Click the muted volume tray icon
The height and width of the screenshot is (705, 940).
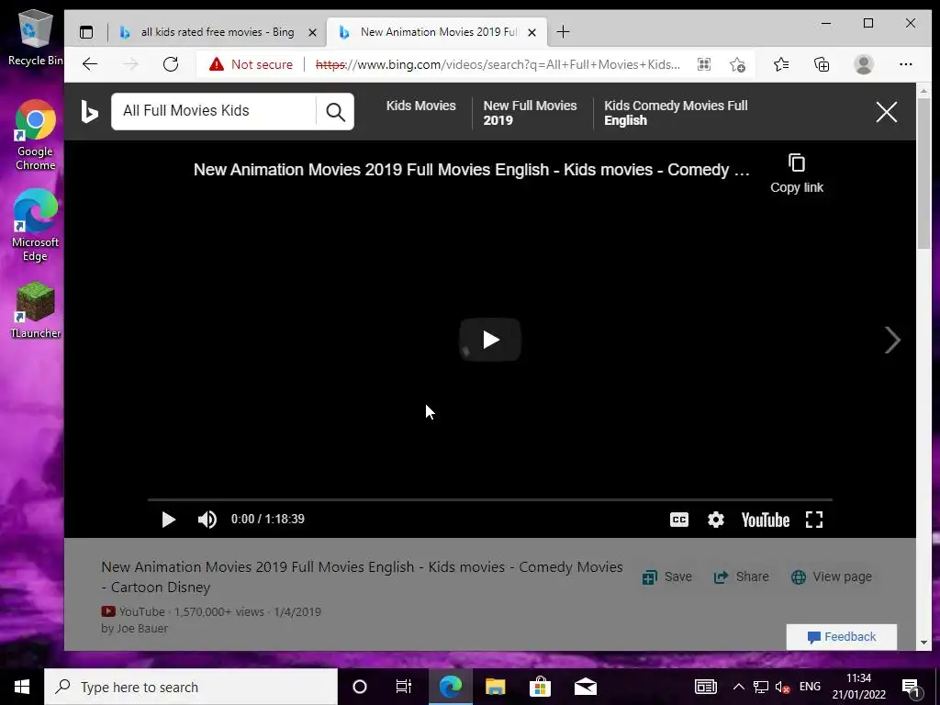pos(782,687)
